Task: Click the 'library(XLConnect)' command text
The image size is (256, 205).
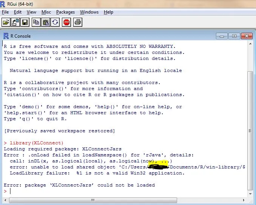Action: [x=36, y=143]
